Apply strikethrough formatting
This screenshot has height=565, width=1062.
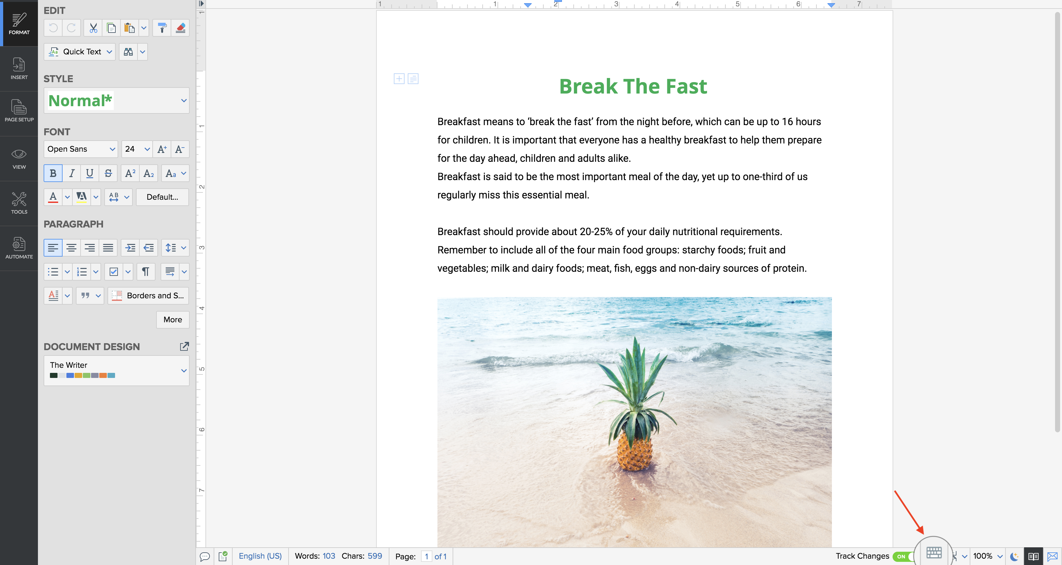point(108,173)
